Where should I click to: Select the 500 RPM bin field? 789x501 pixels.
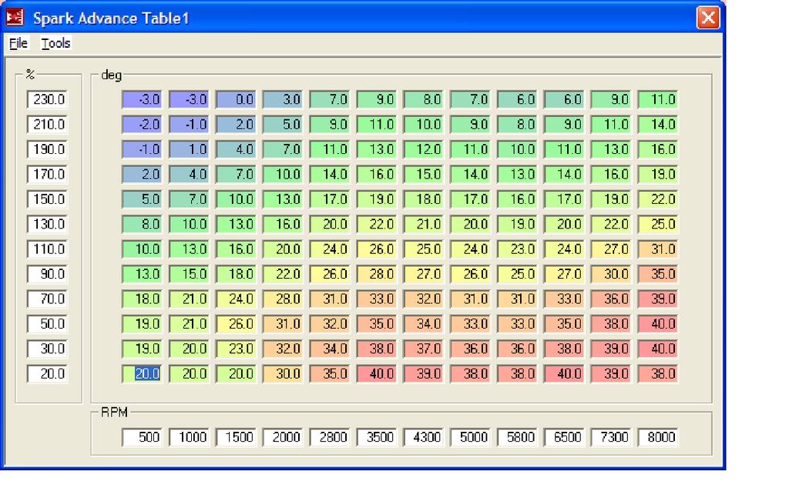tap(142, 436)
